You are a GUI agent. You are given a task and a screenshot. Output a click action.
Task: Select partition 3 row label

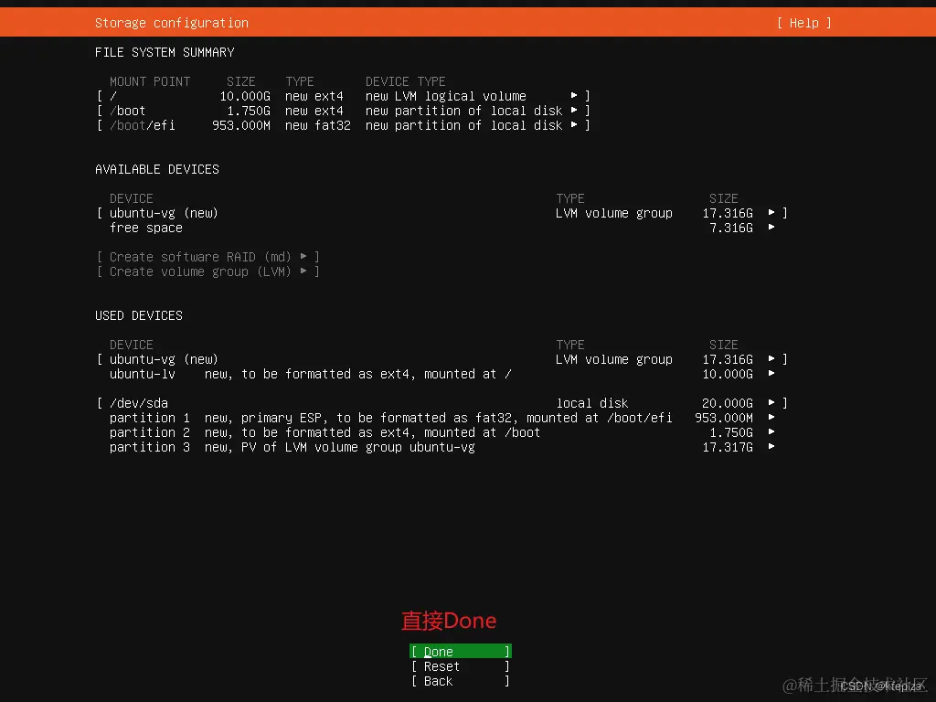click(x=149, y=447)
